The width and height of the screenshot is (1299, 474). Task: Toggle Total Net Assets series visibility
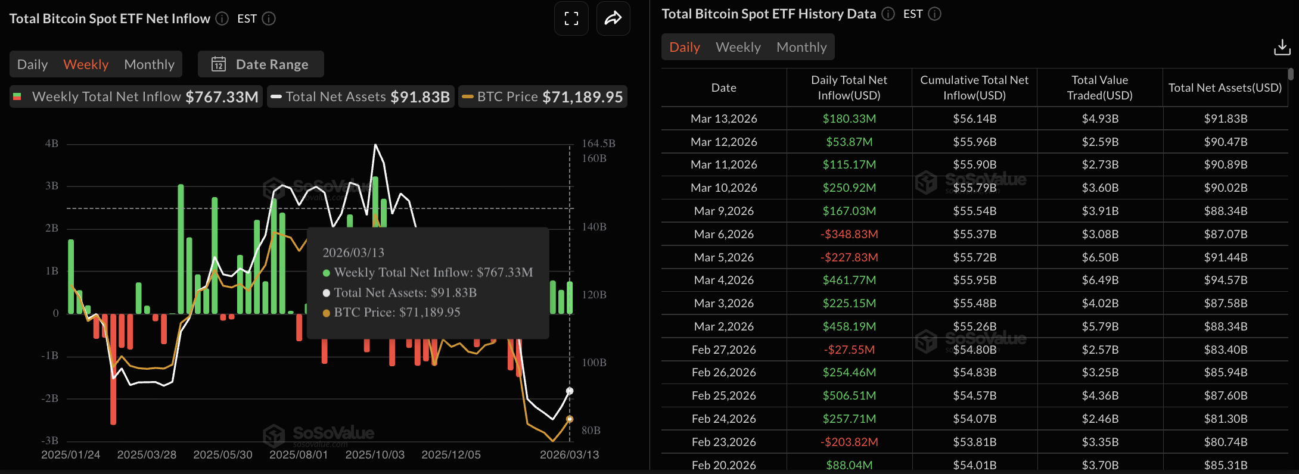[361, 96]
